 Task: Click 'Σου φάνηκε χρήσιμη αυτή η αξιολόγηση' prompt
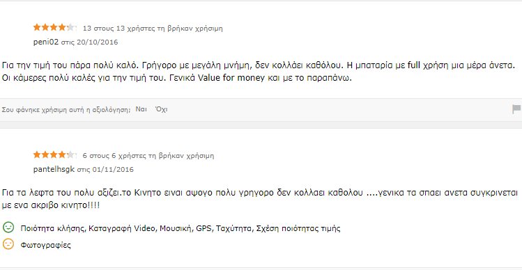66,110
